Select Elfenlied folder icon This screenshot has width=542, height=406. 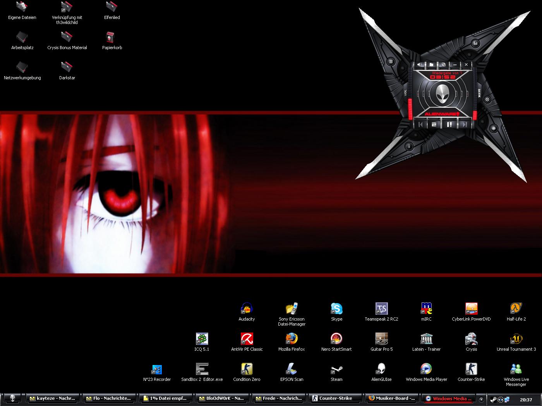pyautogui.click(x=112, y=10)
